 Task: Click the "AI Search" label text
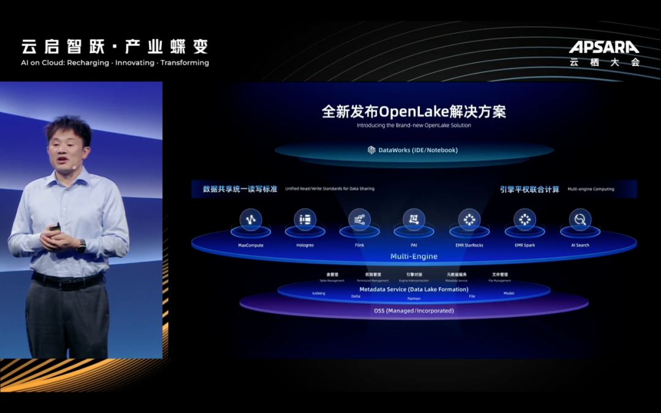coord(580,245)
